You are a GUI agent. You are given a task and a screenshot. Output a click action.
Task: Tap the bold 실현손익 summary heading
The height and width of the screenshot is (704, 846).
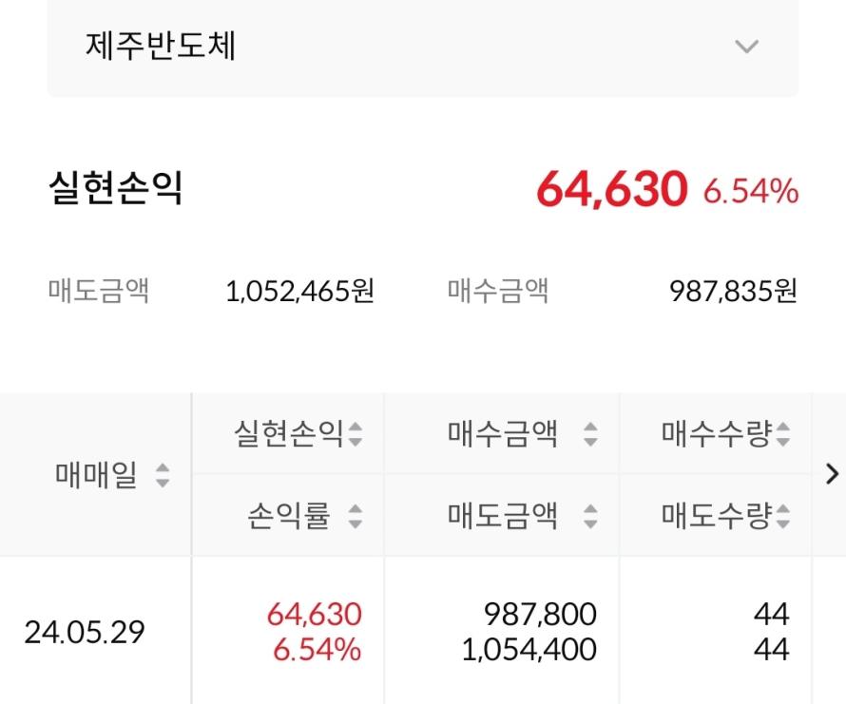pyautogui.click(x=115, y=189)
